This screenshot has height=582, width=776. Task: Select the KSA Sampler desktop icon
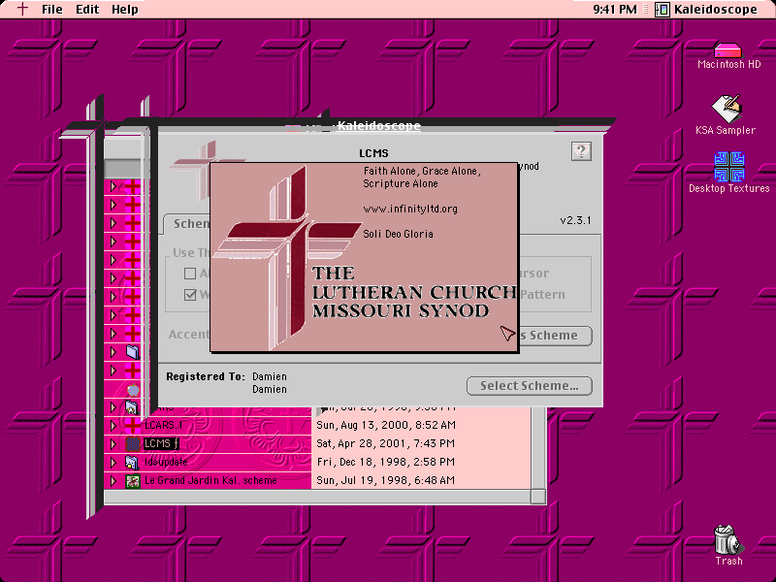(726, 109)
